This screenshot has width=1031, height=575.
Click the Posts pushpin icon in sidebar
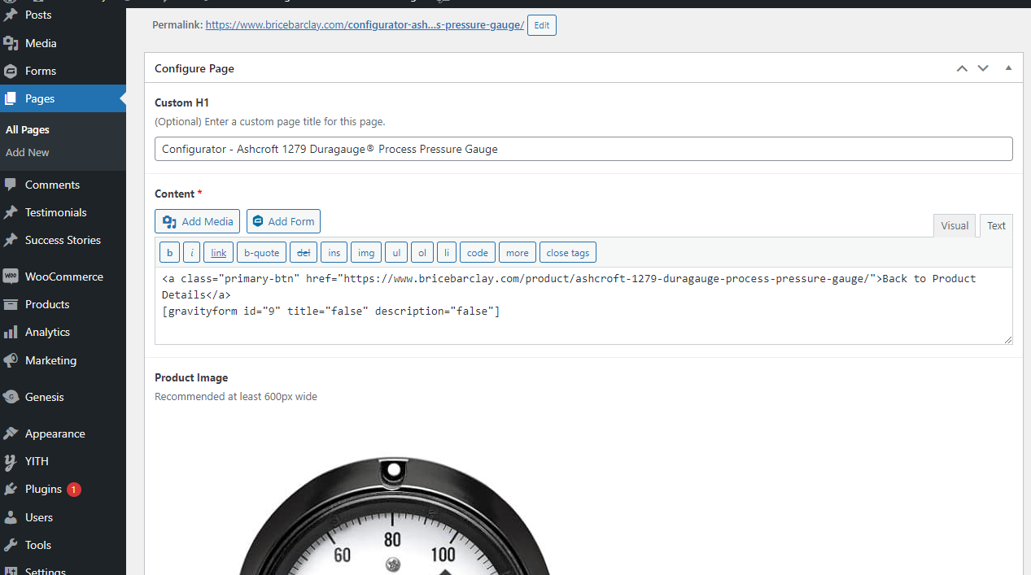[11, 15]
